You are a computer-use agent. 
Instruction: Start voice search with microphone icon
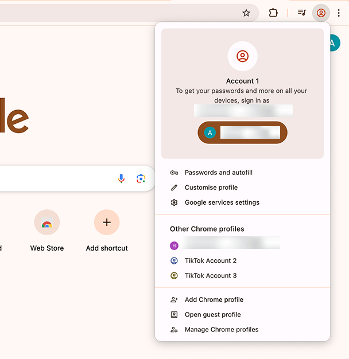click(121, 178)
